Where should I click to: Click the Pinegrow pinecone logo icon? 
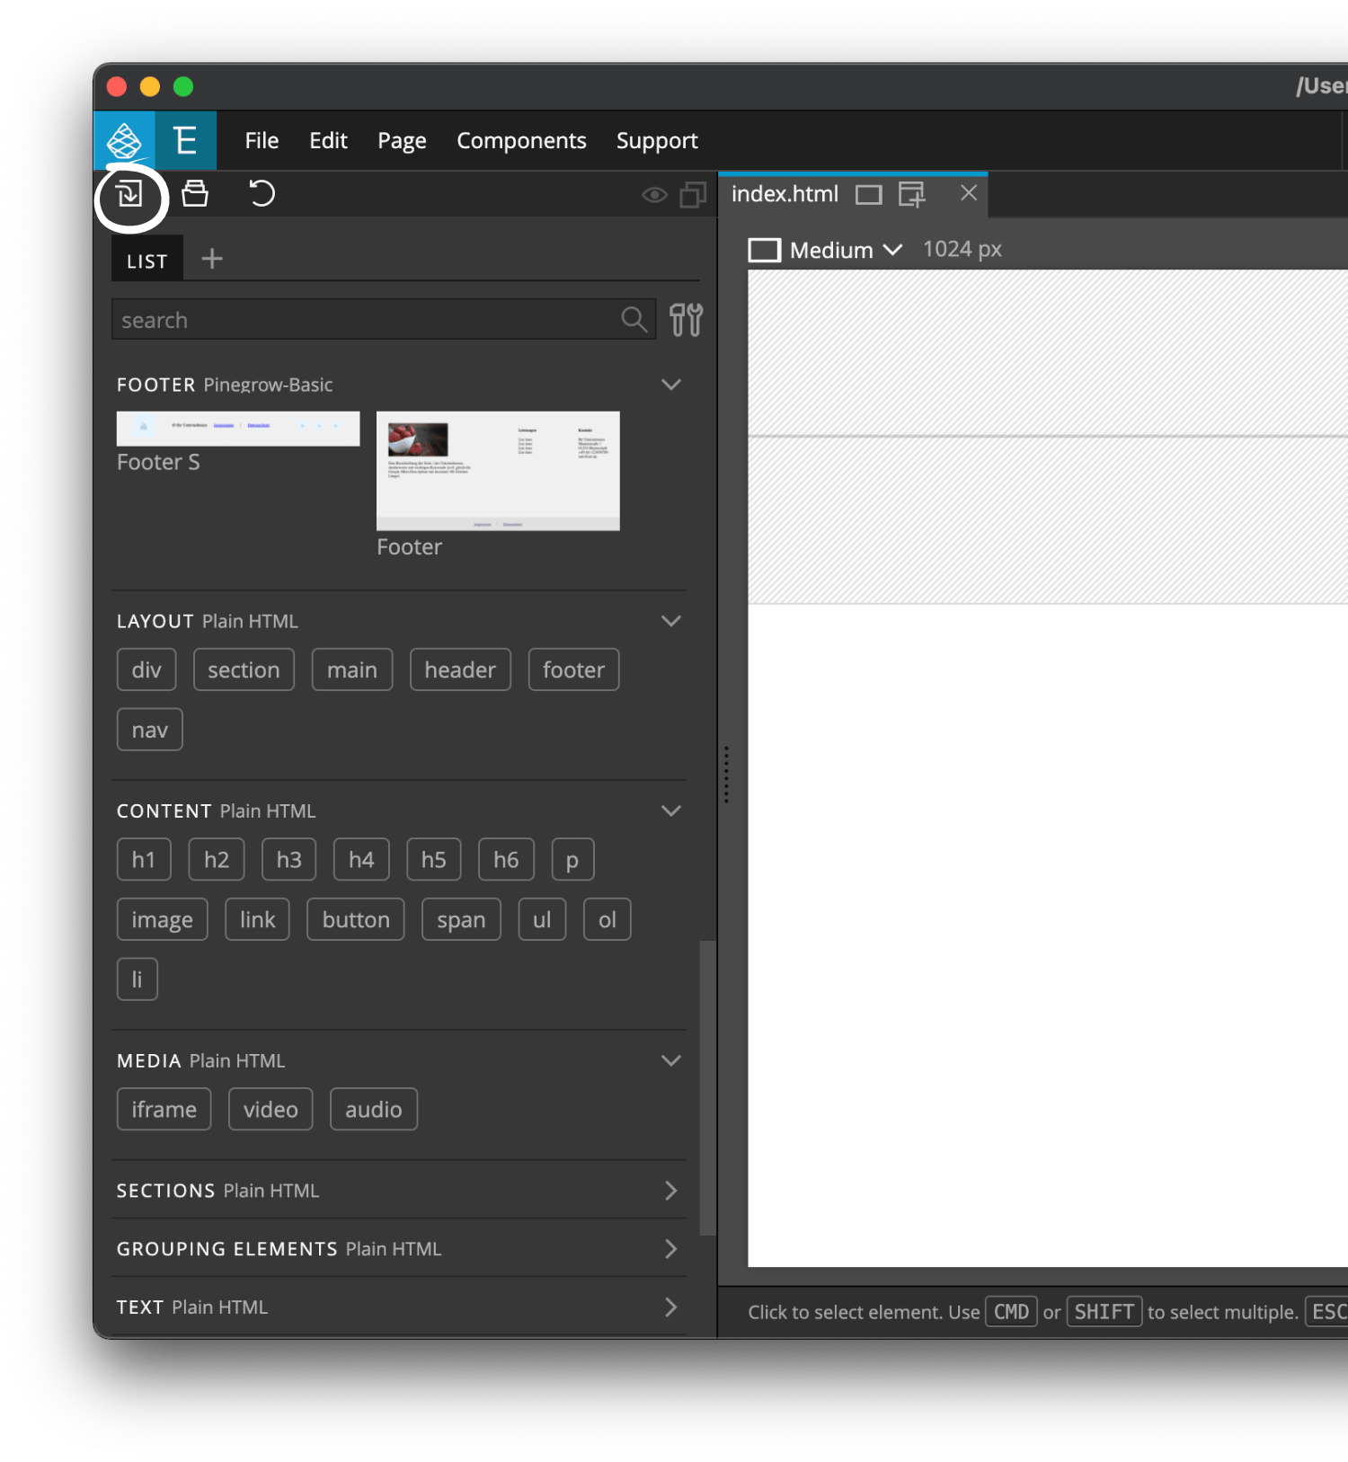(124, 140)
